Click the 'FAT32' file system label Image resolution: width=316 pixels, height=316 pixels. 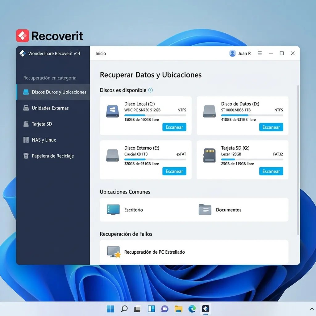278,154
